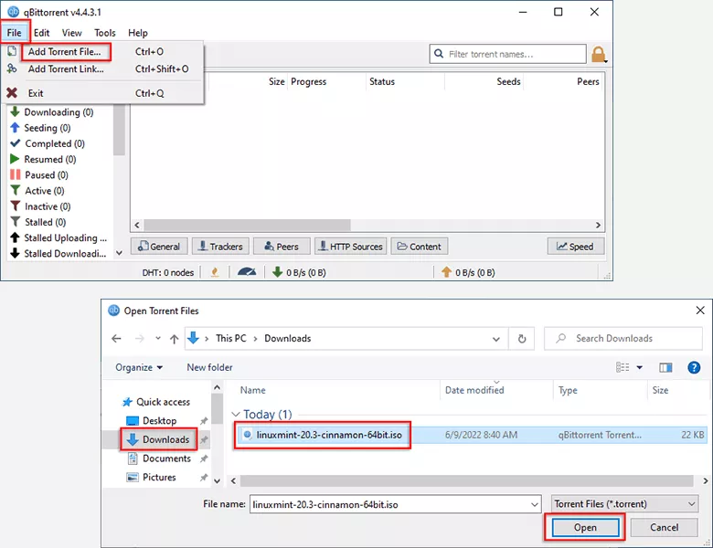Filter by Completed (0) status

(x=55, y=143)
